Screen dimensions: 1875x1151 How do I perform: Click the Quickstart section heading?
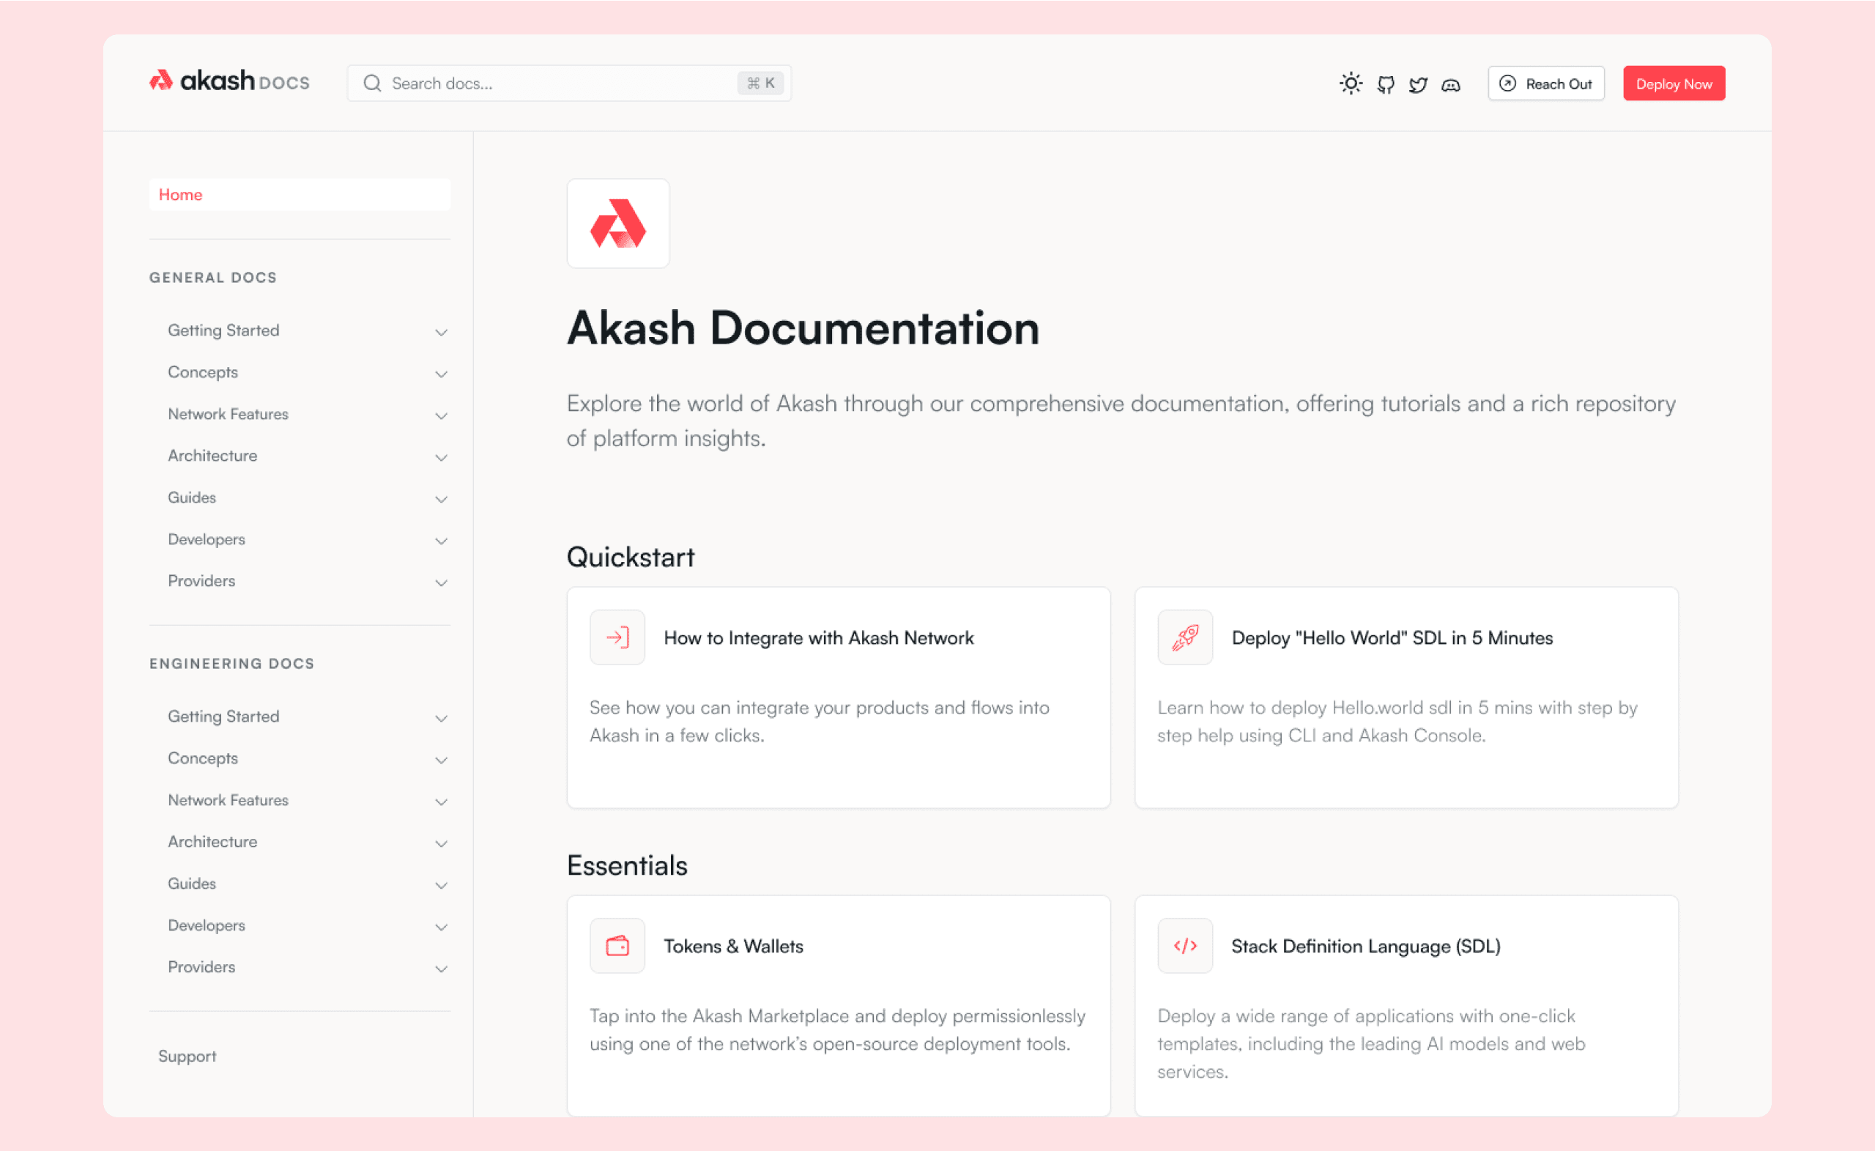click(631, 558)
